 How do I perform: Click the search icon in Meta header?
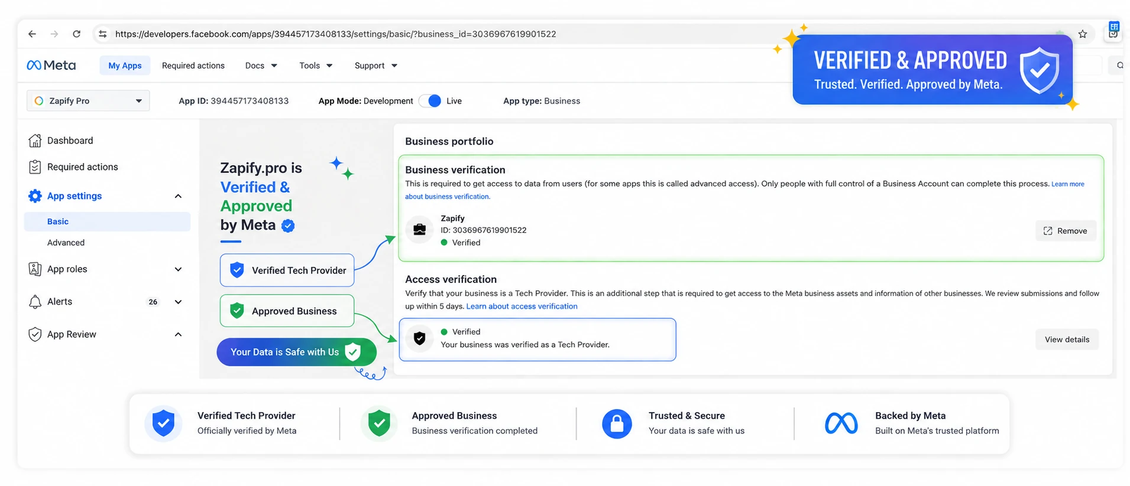1119,66
